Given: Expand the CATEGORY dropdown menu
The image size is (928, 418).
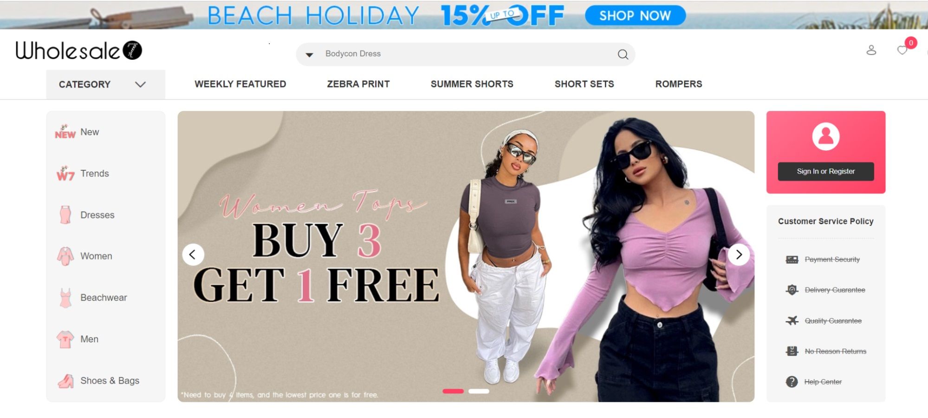Looking at the screenshot, I should point(105,84).
